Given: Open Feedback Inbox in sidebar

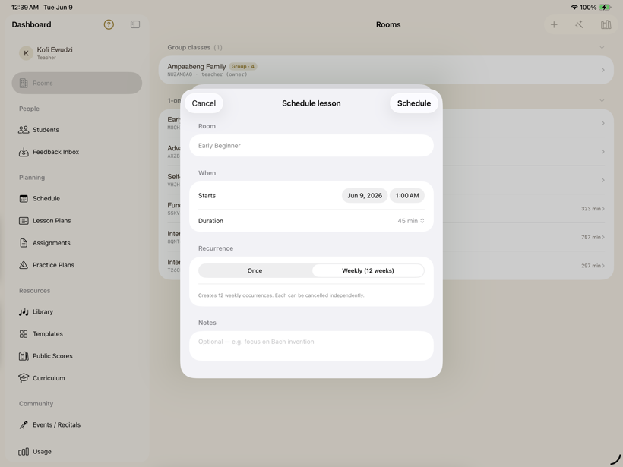Looking at the screenshot, I should coord(77,152).
